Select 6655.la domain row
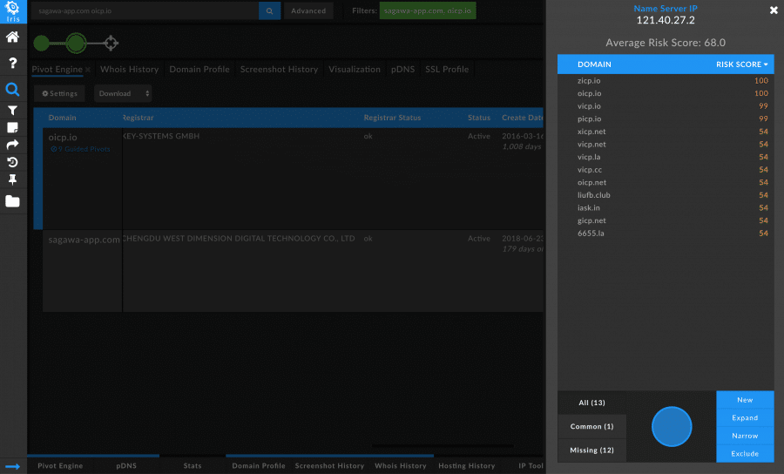 (x=666, y=233)
